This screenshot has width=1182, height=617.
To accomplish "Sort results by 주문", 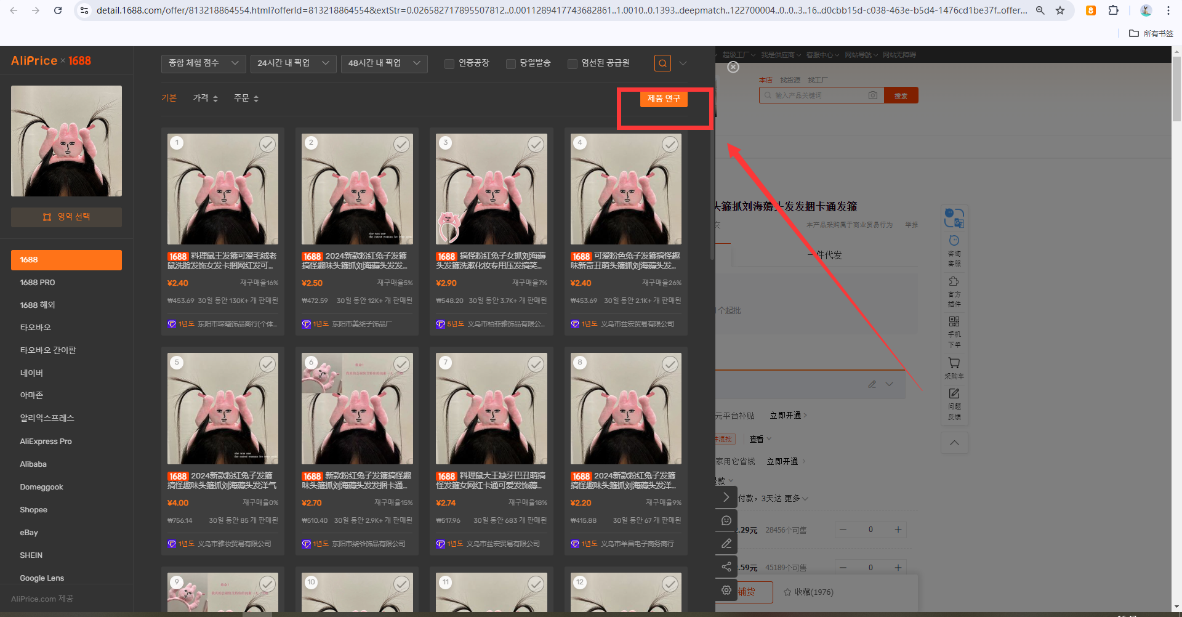I will (x=246, y=98).
